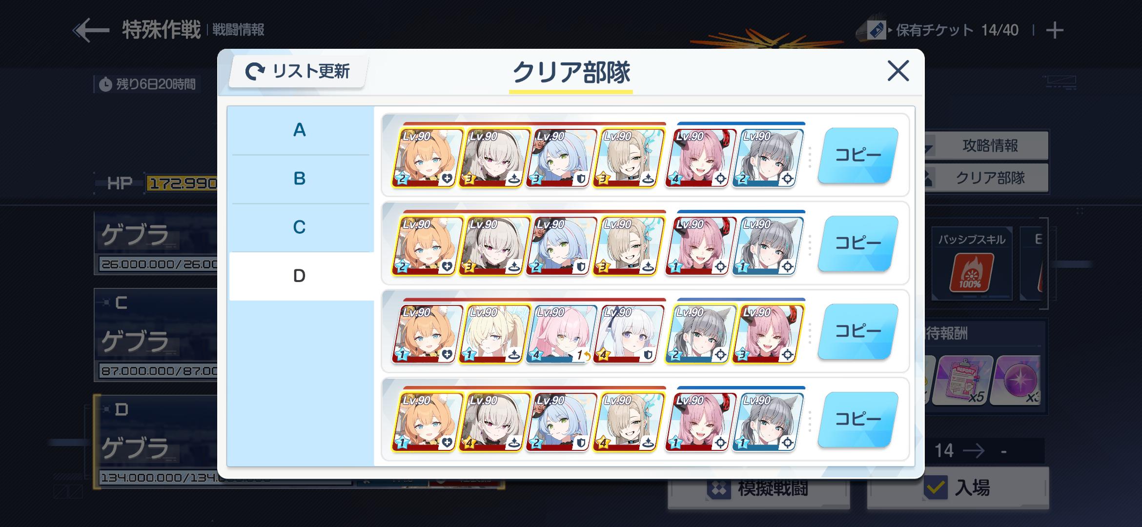Select difficulty tab D
The height and width of the screenshot is (527, 1142).
300,276
